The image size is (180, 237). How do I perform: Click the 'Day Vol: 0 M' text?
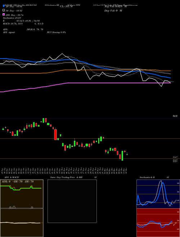tap(113, 10)
